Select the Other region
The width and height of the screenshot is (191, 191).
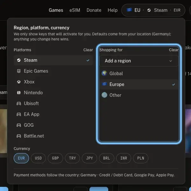point(139,95)
